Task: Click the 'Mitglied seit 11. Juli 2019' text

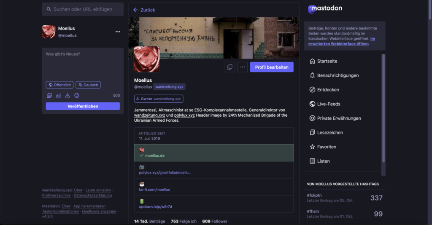Action: click(x=152, y=136)
